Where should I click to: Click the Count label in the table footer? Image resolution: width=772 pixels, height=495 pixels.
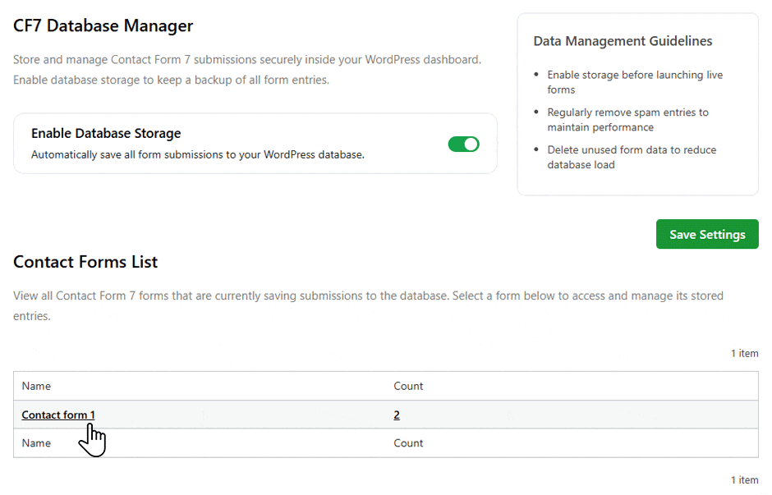408,442
